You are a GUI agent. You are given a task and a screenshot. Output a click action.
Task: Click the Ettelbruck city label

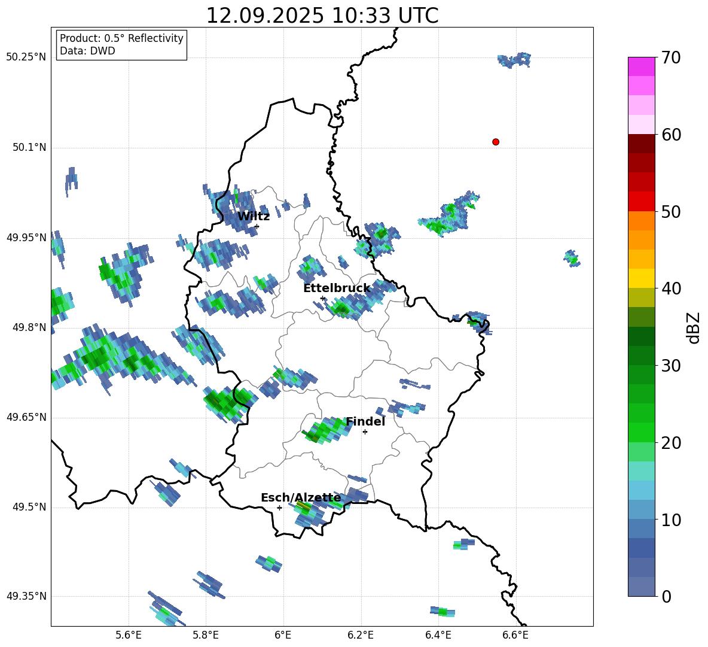coord(337,288)
